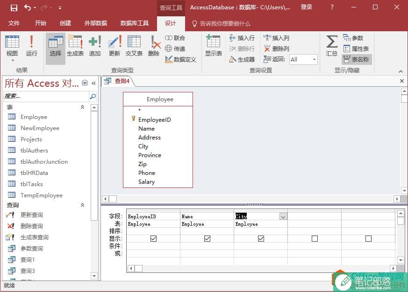Image resolution: width=408 pixels, height=292 pixels.
Task: Click the design grid horizontal scrollbar right arrow
Action: pyautogui.click(x=393, y=268)
